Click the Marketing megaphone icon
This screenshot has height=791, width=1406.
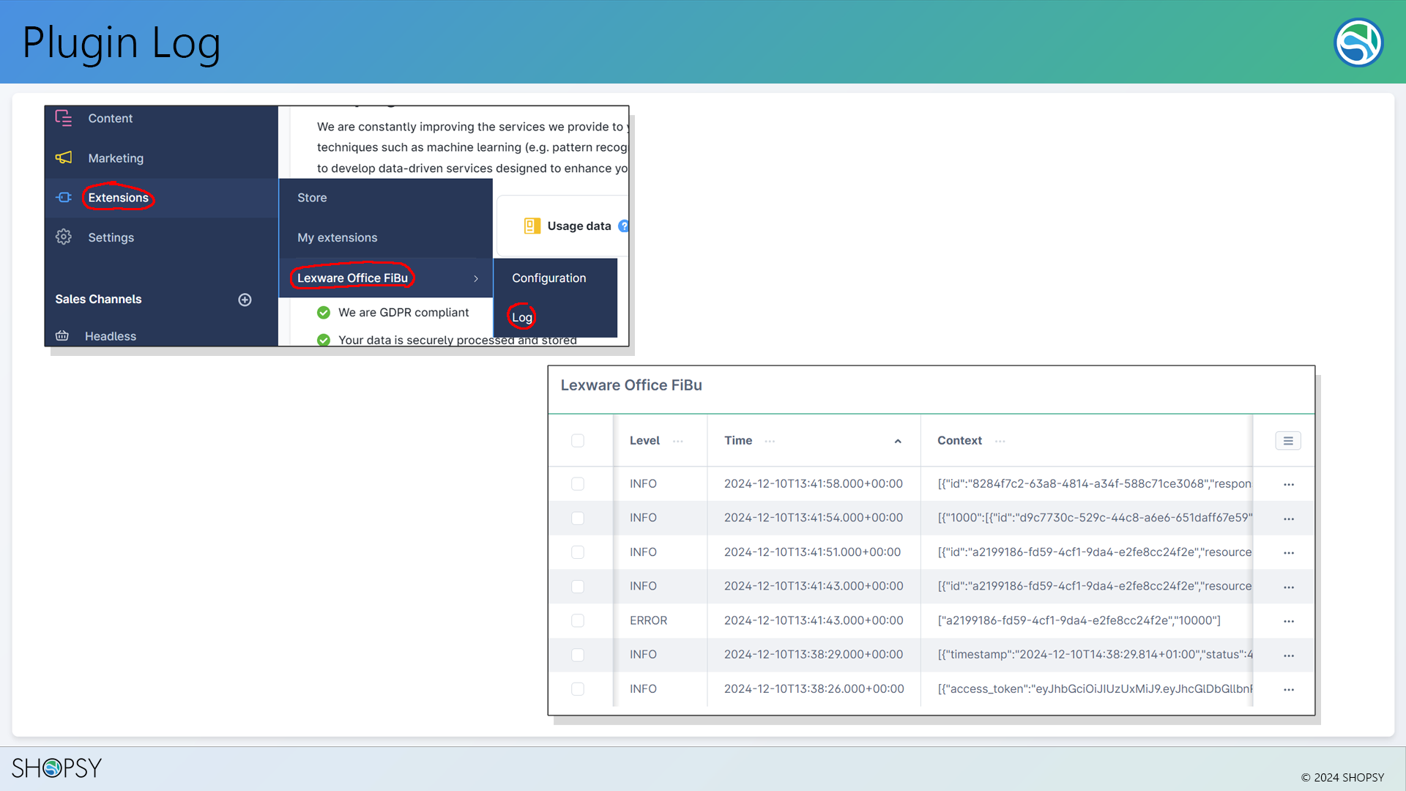pos(64,157)
